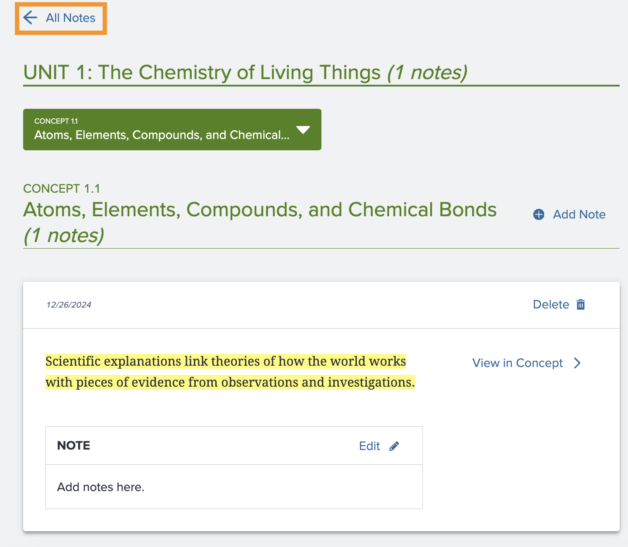Open the View in Concept link
This screenshot has width=628, height=547.
point(518,363)
